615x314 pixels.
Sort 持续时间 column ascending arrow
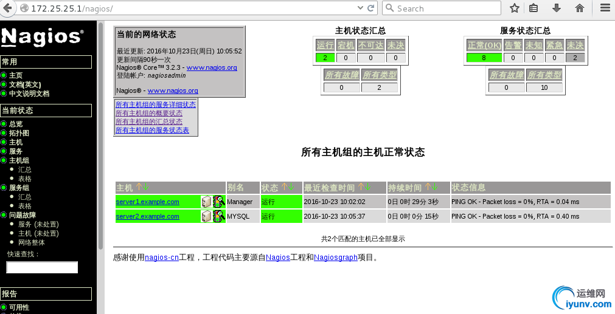click(428, 187)
